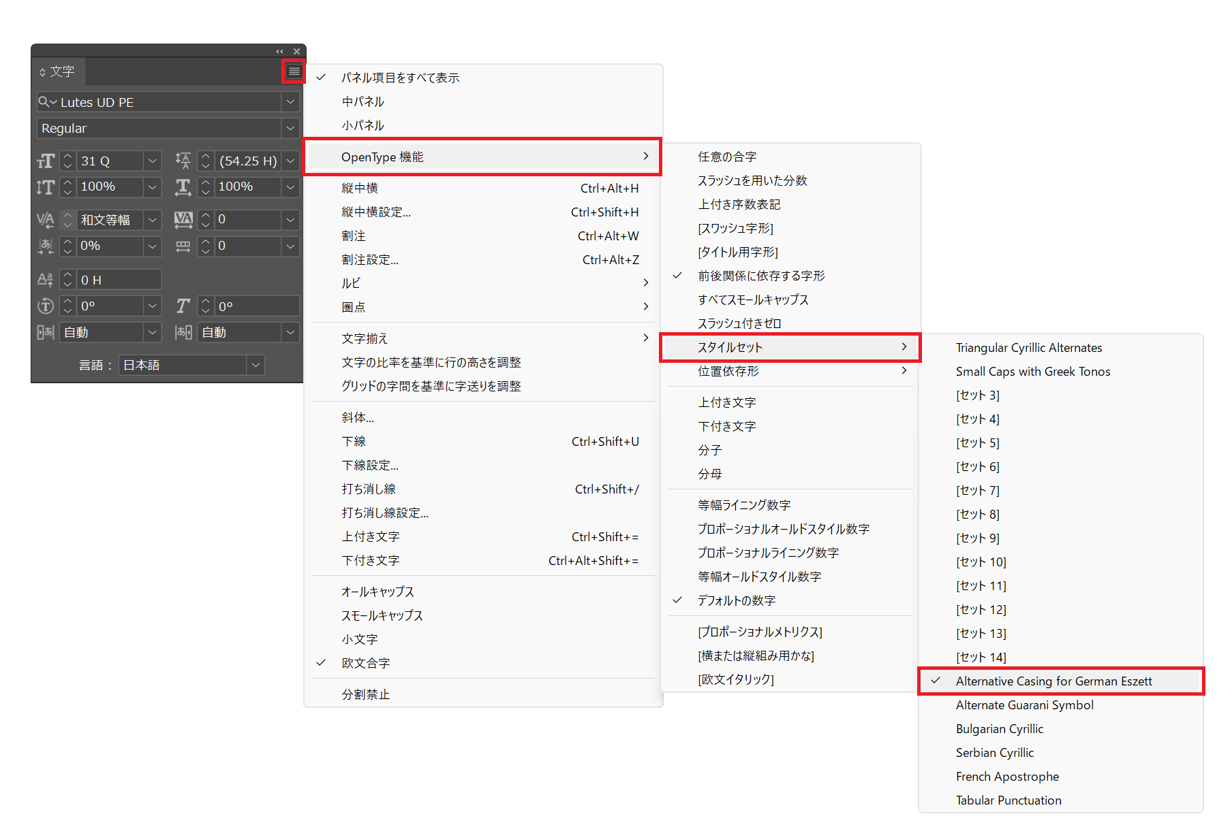Open the 日本語 language dropdown
The height and width of the screenshot is (825, 1217).
point(256,365)
